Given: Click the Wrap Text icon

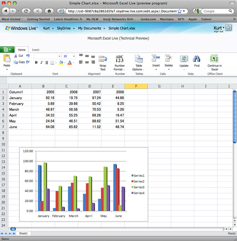Looking at the screenshot, I should 103,59.
